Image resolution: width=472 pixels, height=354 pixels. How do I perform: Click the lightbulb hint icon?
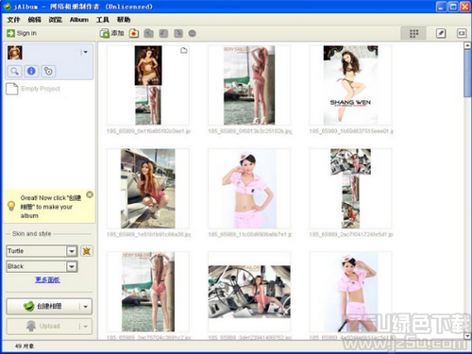point(11,206)
